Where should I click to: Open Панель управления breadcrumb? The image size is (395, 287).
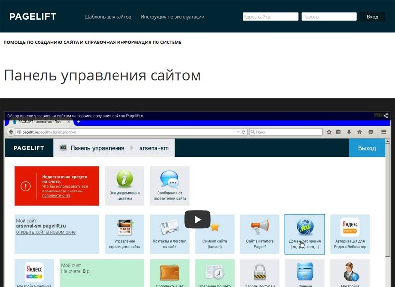(97, 148)
